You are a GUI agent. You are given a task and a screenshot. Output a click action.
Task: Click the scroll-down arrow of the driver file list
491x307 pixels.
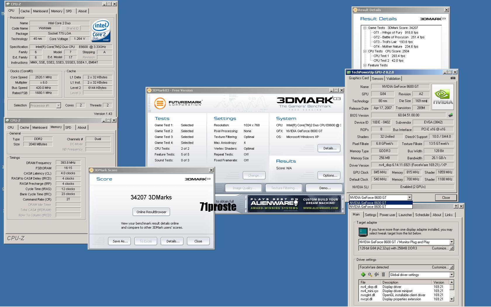coord(452,299)
